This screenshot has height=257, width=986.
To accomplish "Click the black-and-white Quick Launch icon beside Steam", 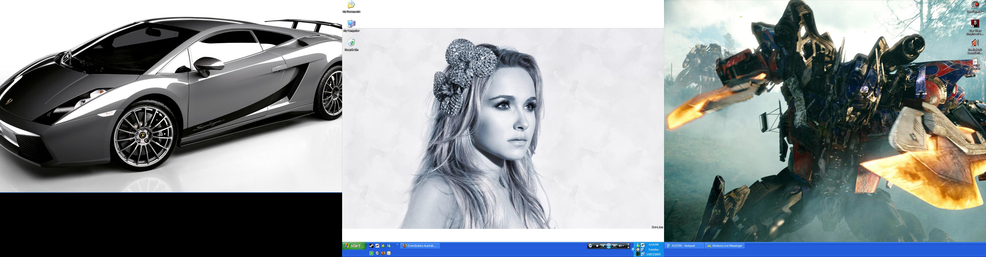I will [x=377, y=246].
